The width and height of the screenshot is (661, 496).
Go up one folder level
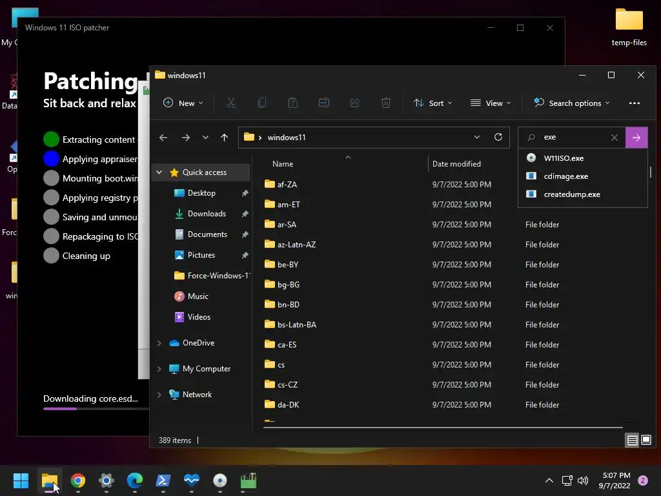[x=224, y=138]
